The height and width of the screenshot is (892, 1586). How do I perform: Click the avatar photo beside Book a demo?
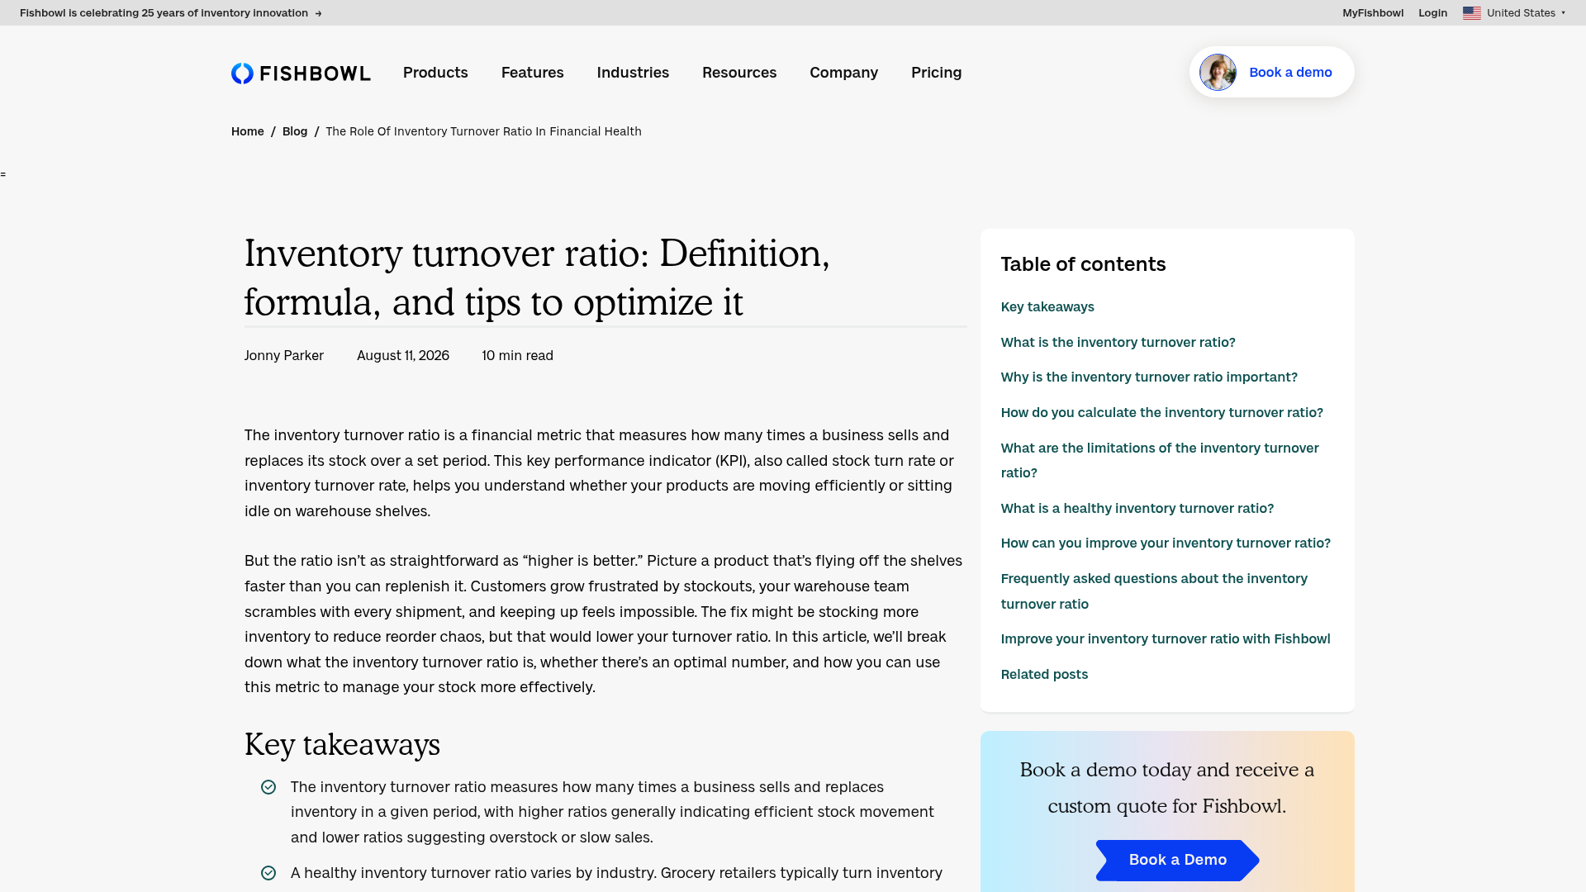1218,73
